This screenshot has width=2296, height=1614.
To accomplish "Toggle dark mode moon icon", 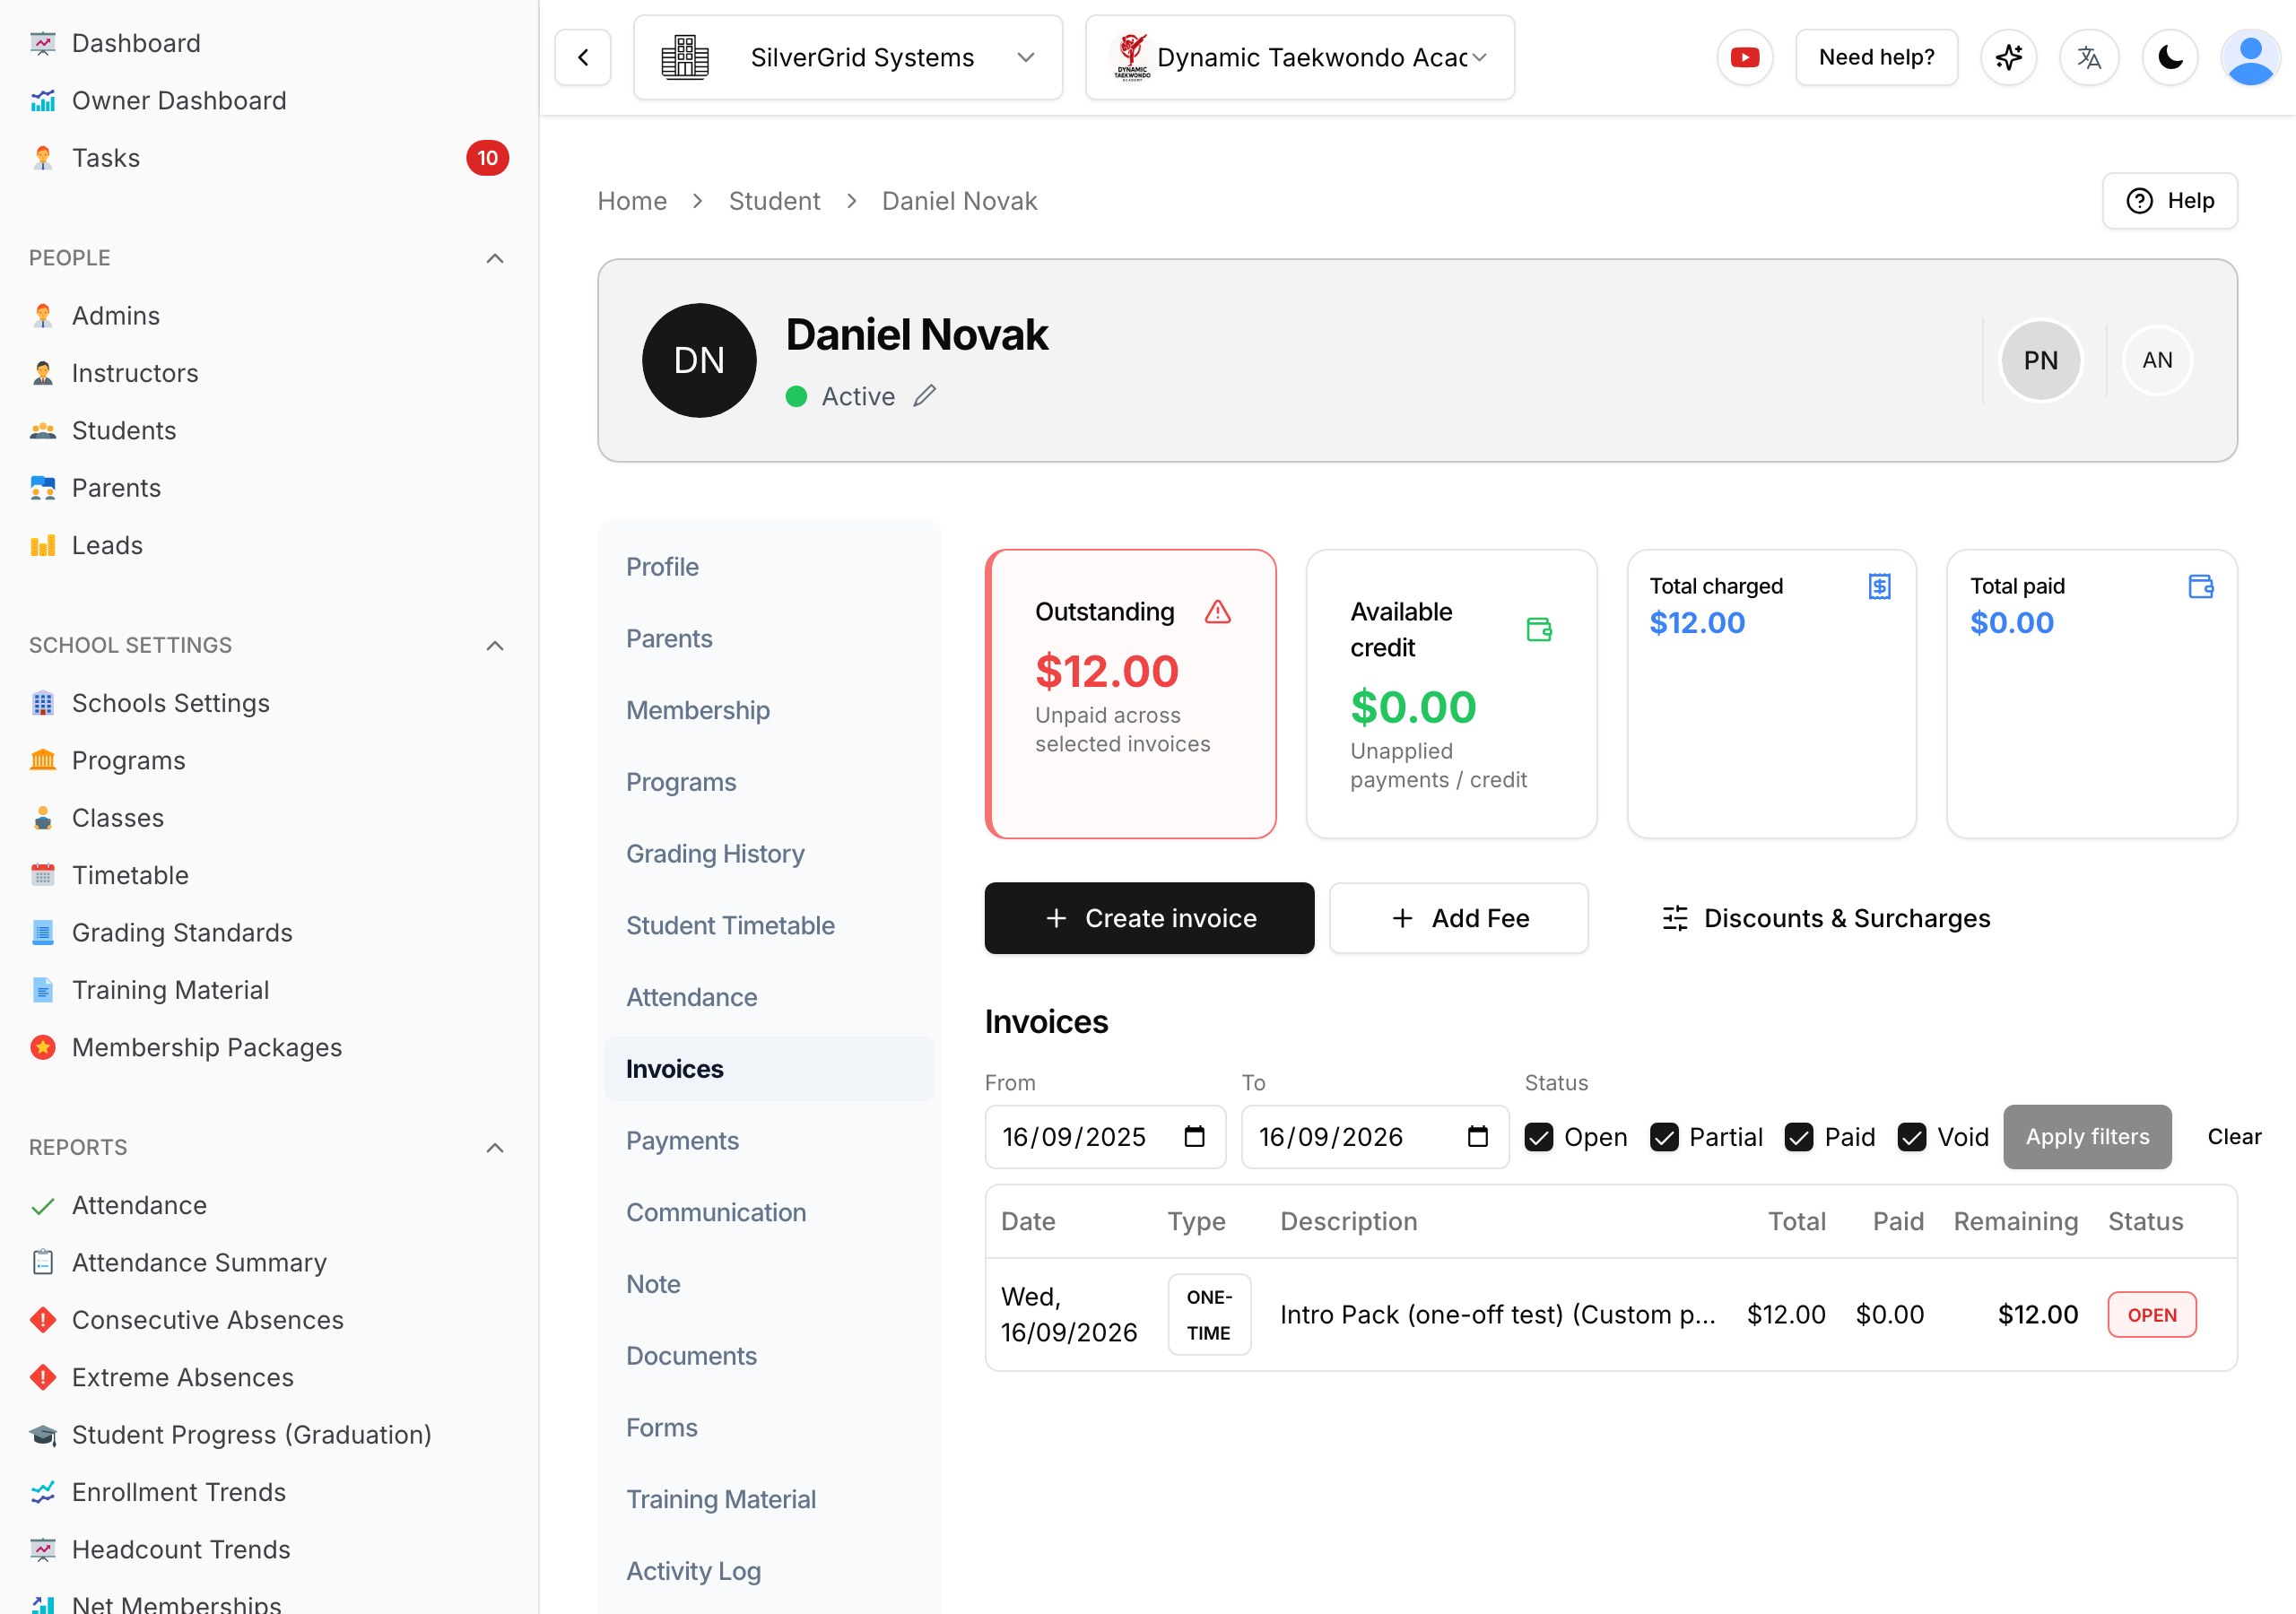I will point(2169,57).
